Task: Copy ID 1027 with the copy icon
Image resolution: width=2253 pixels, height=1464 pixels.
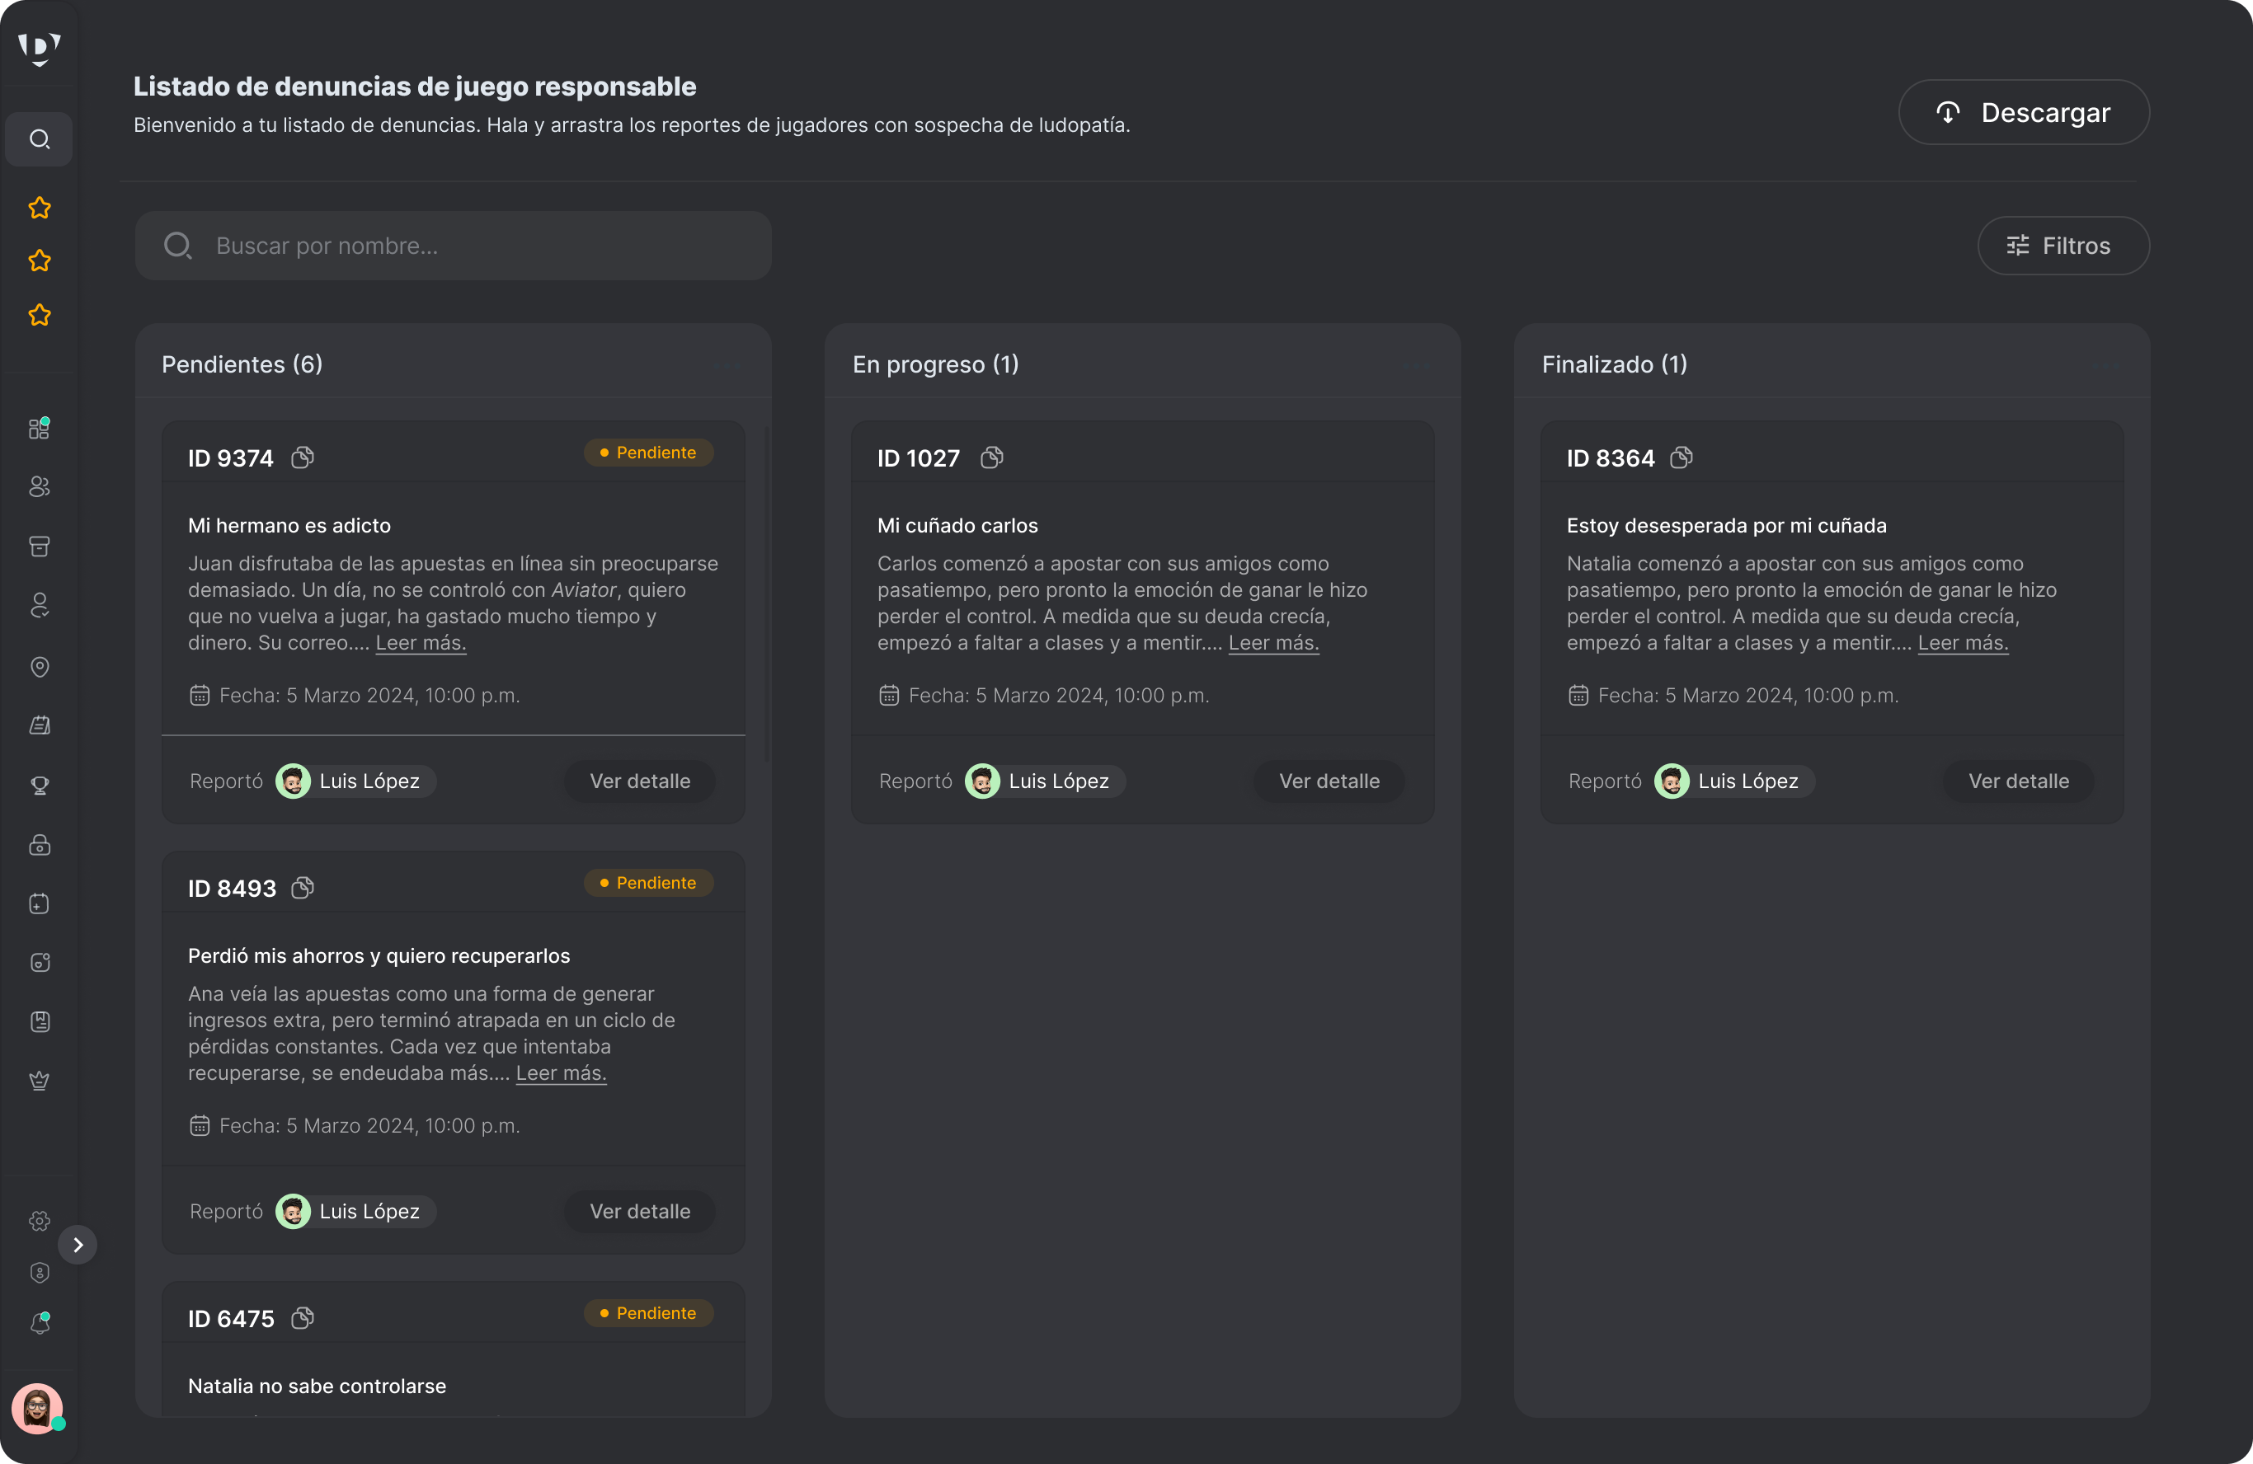Action: pos(991,458)
